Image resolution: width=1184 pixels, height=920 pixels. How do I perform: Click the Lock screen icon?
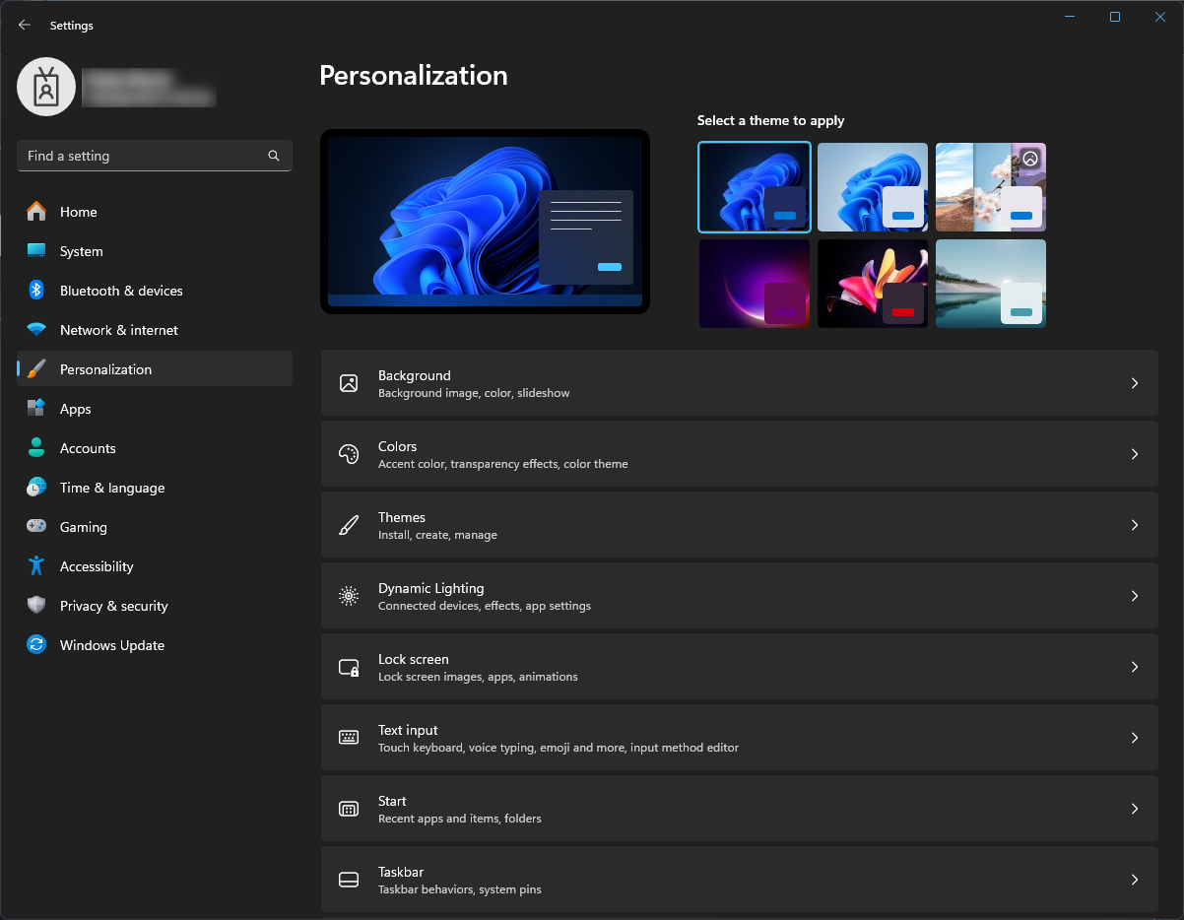[348, 667]
